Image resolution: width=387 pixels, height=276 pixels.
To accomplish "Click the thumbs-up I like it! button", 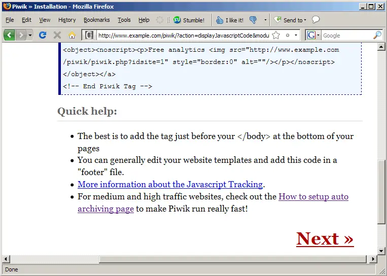I will pos(230,20).
